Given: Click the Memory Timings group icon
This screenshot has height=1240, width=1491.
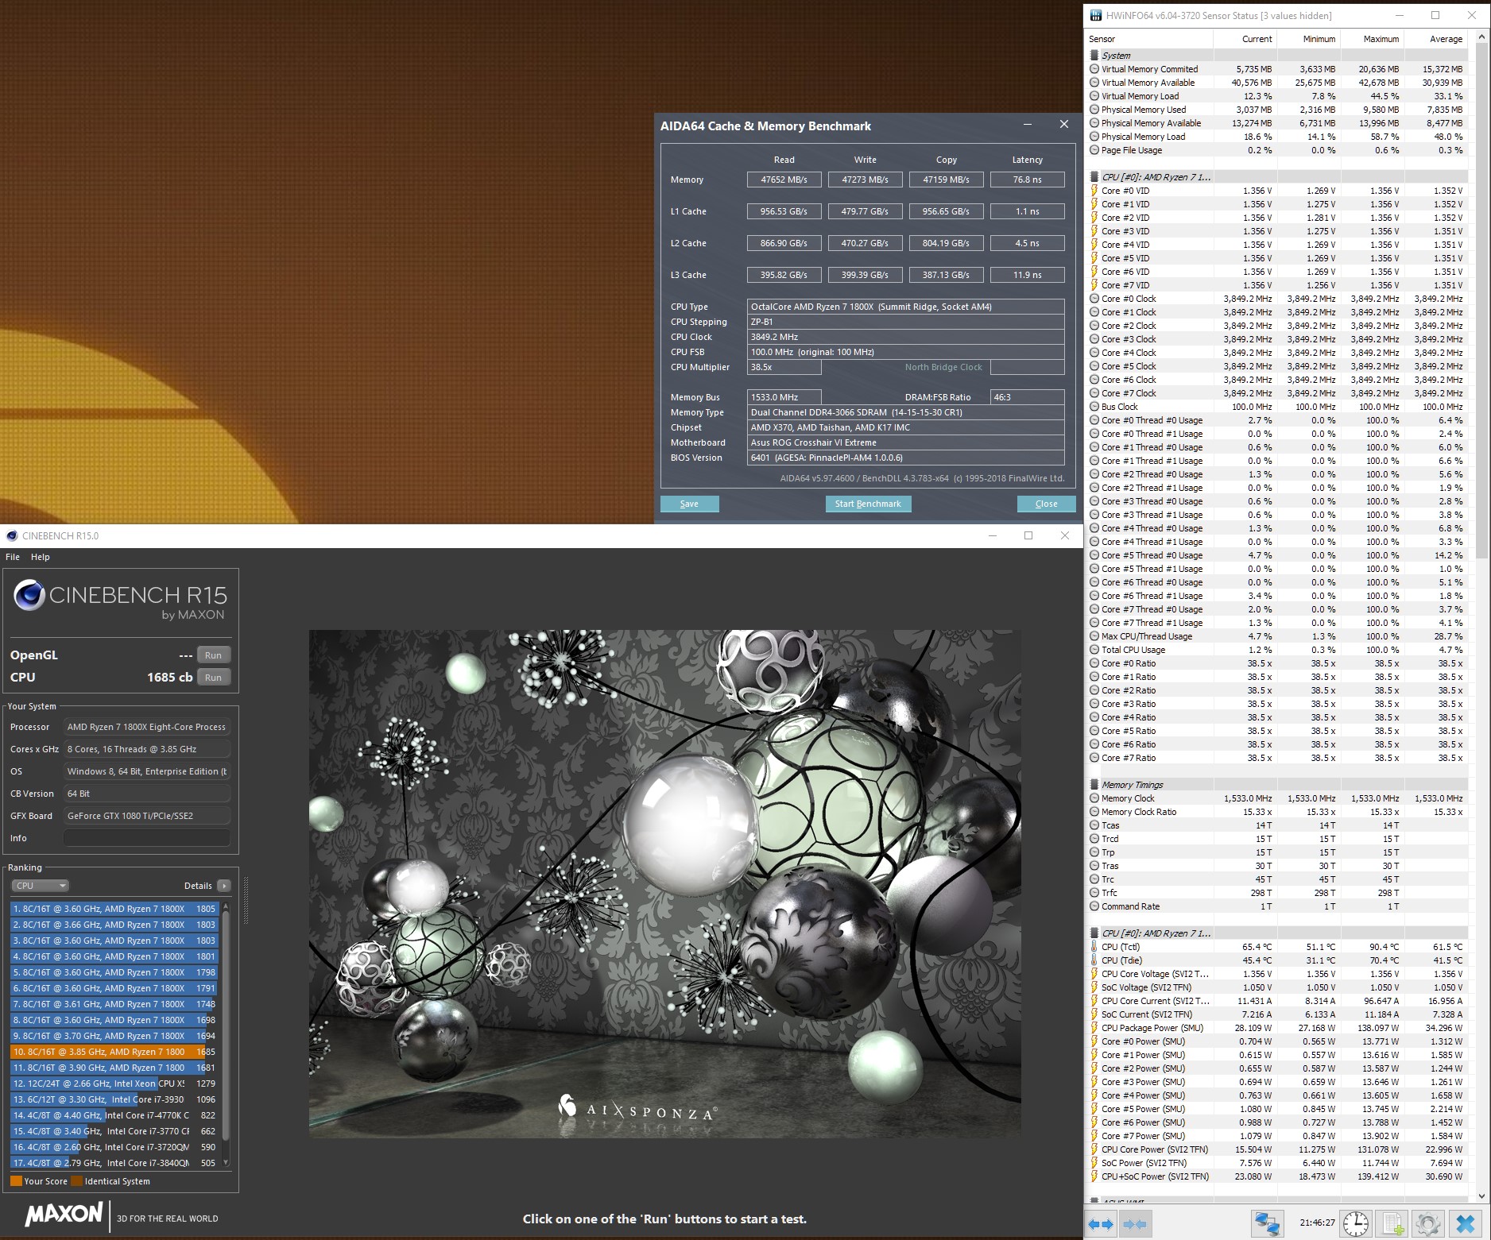Looking at the screenshot, I should coord(1094,785).
